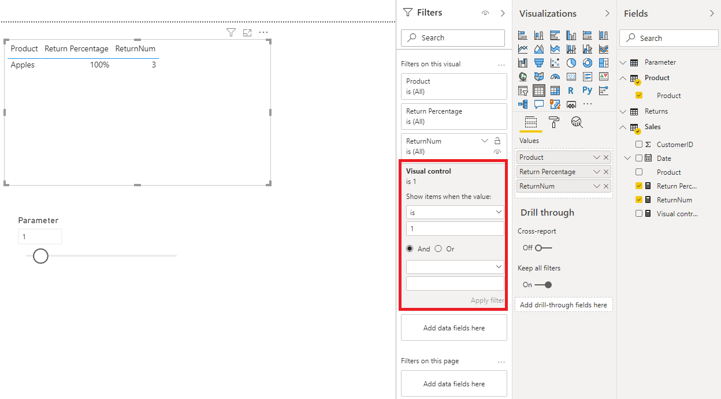Select the stacked bar chart visualization
The width and height of the screenshot is (721, 399).
(523, 35)
